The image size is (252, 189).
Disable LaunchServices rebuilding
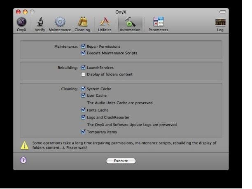point(83,68)
